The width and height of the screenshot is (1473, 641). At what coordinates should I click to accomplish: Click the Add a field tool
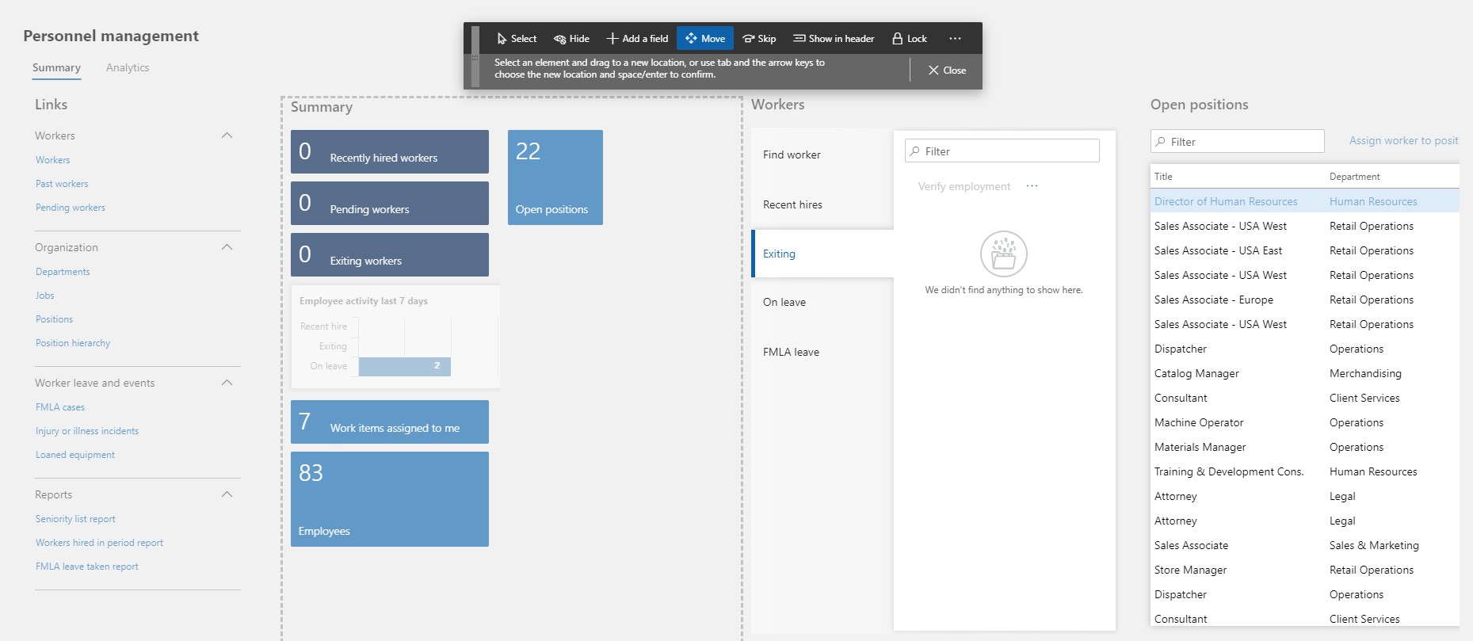[637, 39]
